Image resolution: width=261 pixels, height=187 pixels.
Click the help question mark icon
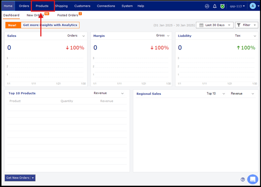coord(243,180)
